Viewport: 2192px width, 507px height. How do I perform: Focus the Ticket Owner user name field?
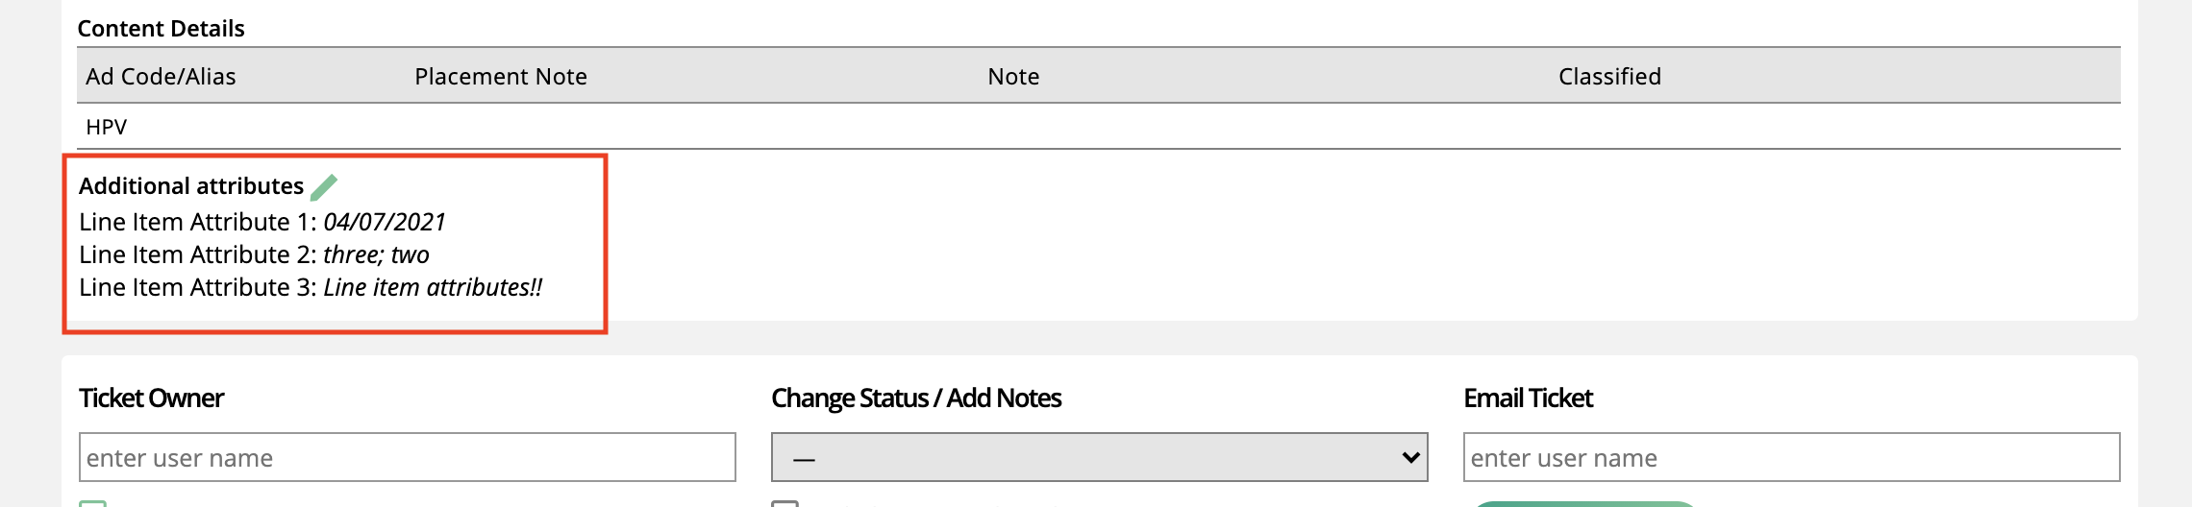pos(407,457)
